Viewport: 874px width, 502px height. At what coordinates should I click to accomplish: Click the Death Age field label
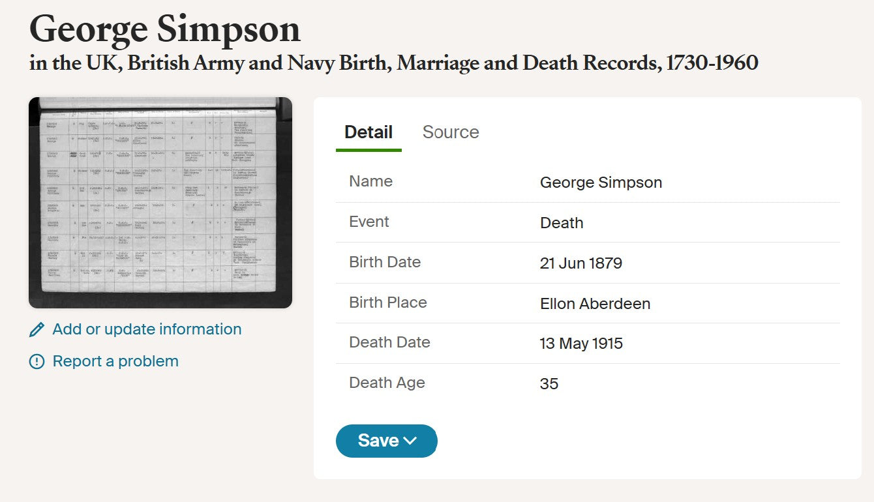tap(387, 383)
